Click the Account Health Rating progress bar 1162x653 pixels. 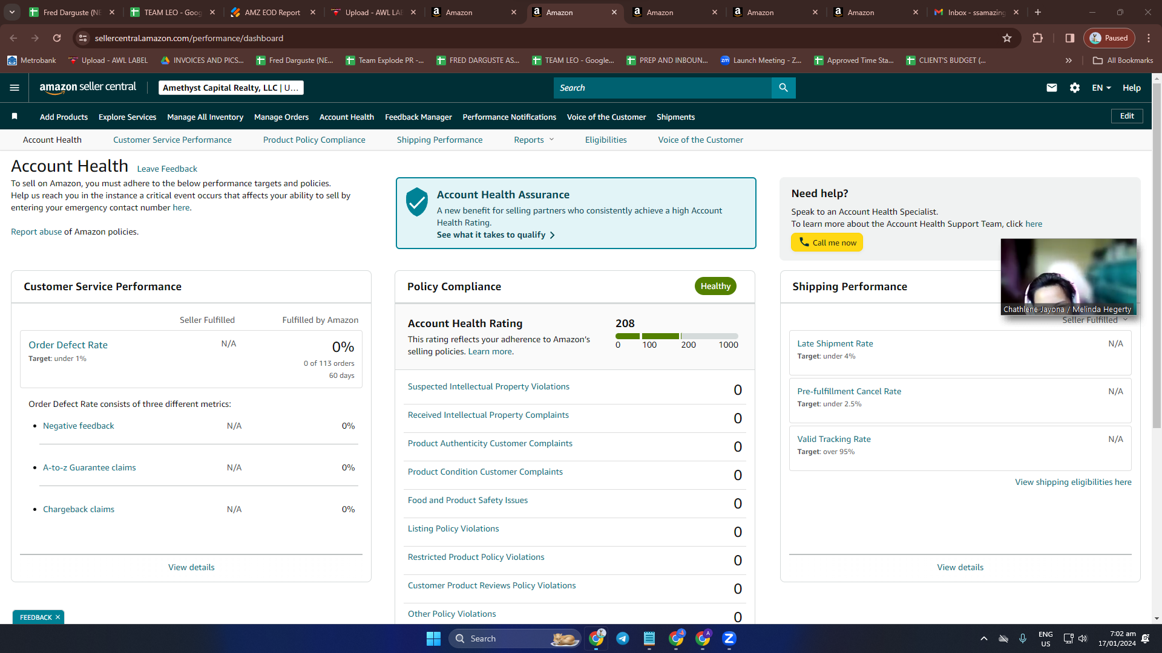pyautogui.click(x=677, y=336)
